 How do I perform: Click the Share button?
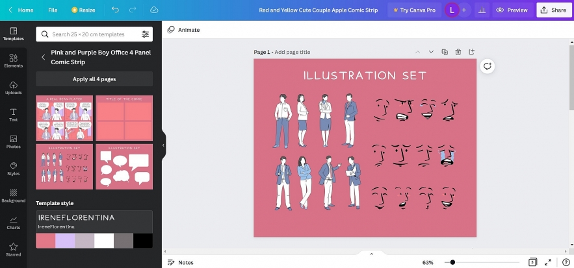click(553, 10)
